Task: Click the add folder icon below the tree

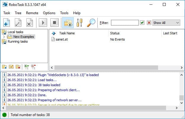Action: pos(4,67)
